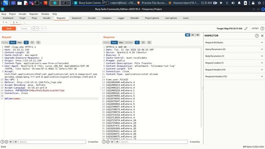This screenshot has width=265, height=149.
Task: Add a new Repeater tab with the ... tab
Action: 24,22
